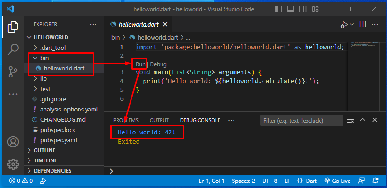Open editor More Actions ellipsis
Screen dimensions: 387x188
pos(375,24)
